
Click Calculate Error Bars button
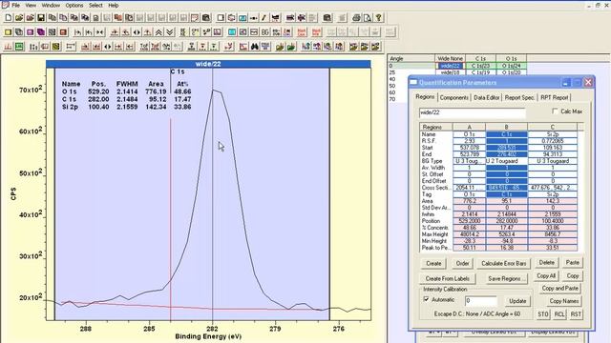[503, 263]
